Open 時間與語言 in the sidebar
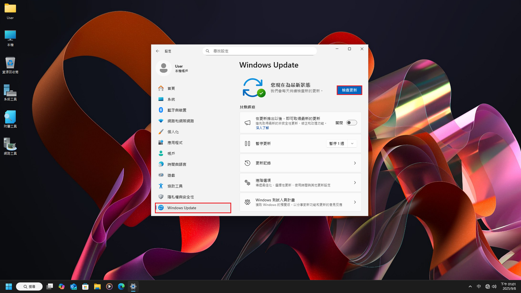 (193, 164)
